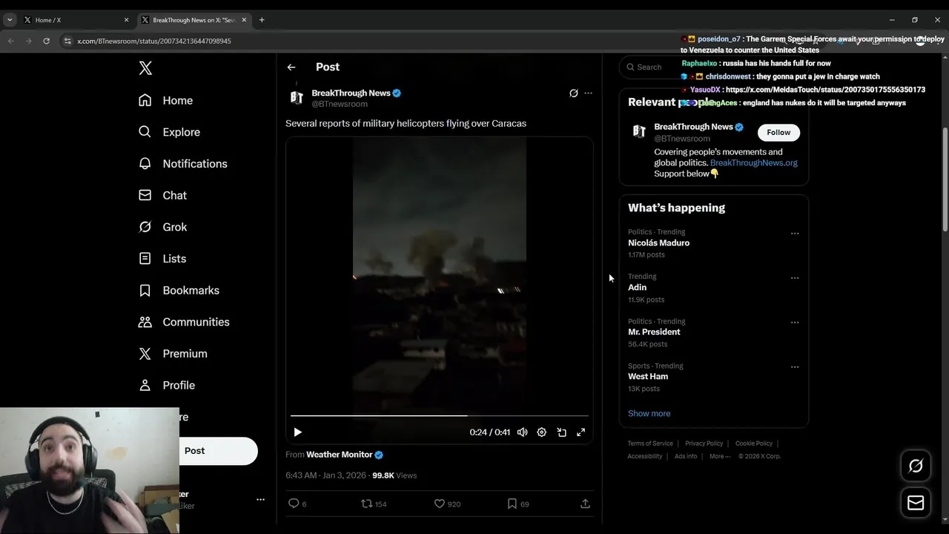Click the back arrow beside Post
The height and width of the screenshot is (534, 949).
[x=291, y=67]
